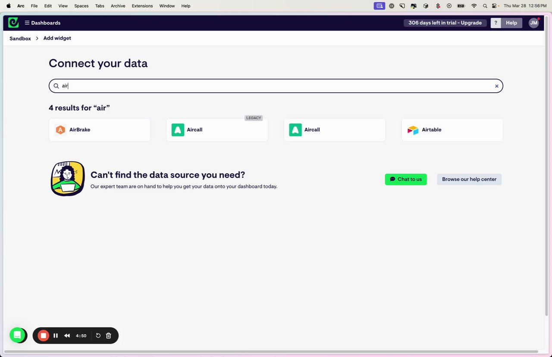Select the Airtable data source card
Image resolution: width=552 pixels, height=357 pixels.
coord(452,130)
